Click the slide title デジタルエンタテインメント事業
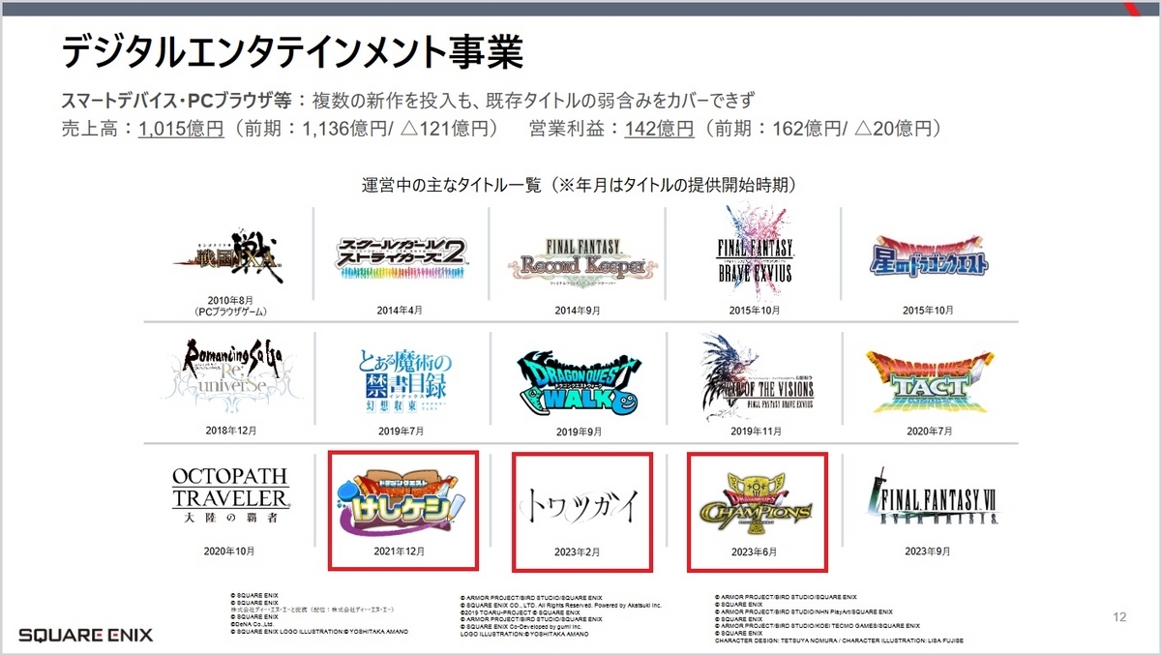1161x655 pixels. (x=292, y=53)
